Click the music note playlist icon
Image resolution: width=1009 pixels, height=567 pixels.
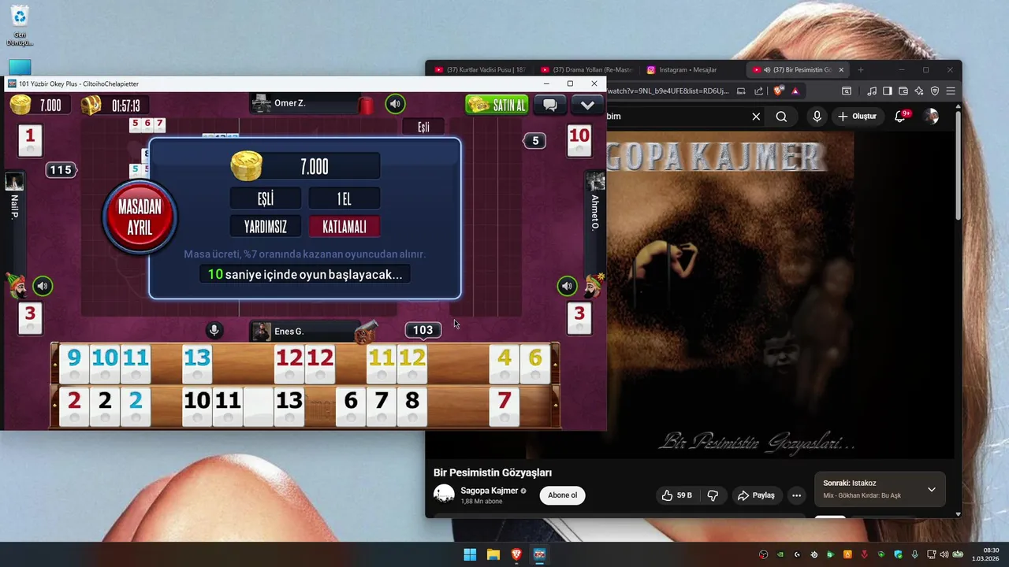872,91
